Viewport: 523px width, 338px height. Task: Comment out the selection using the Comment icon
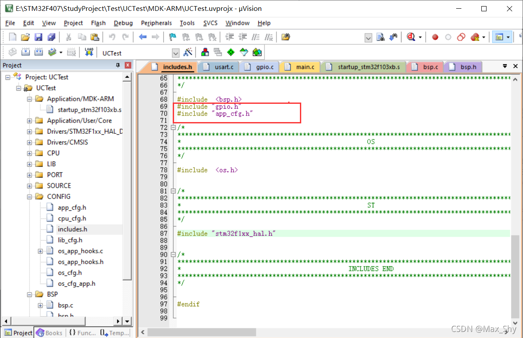tap(256, 37)
